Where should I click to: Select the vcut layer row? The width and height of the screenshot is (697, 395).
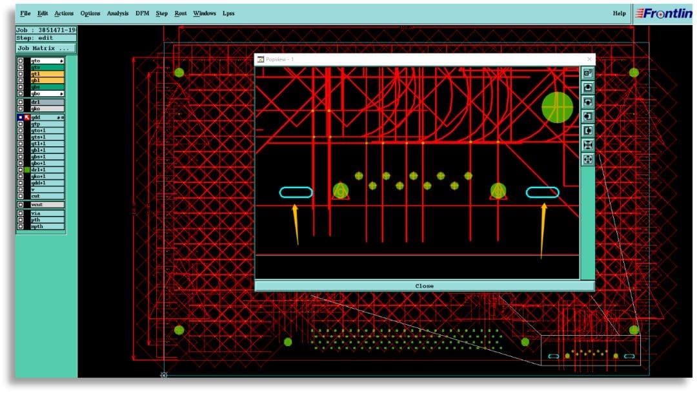46,205
